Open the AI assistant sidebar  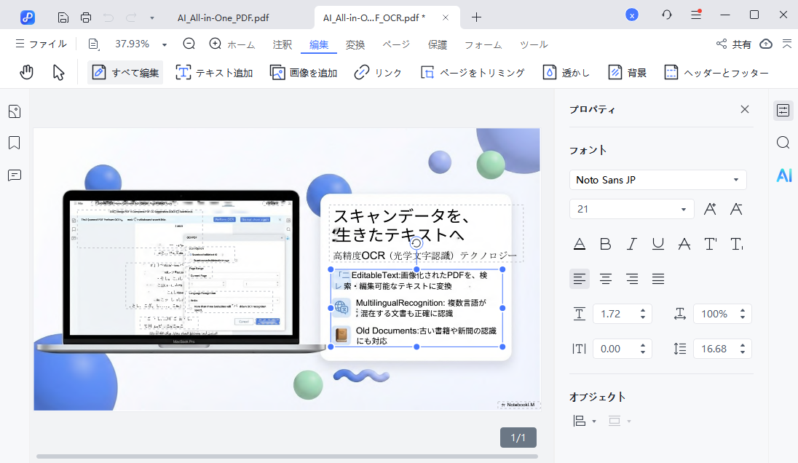coord(783,175)
